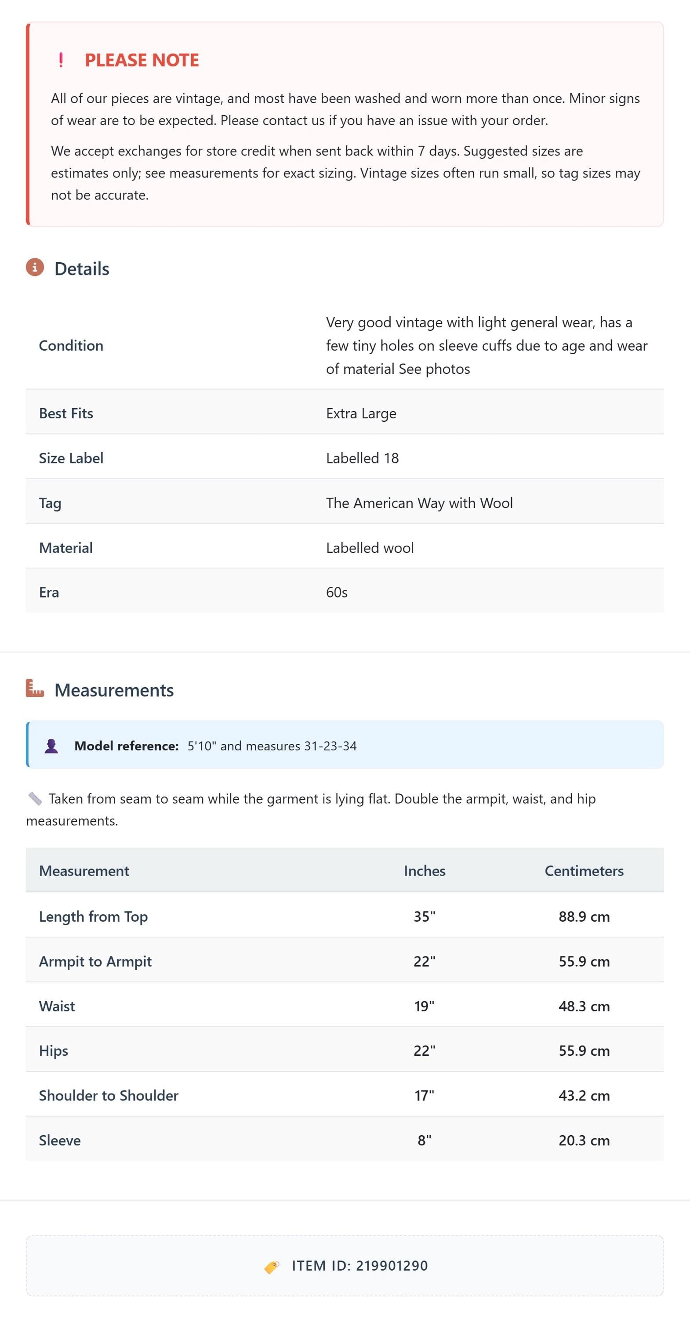Click the 60s era value
Viewport: 690px width, 1318px height.
(337, 593)
